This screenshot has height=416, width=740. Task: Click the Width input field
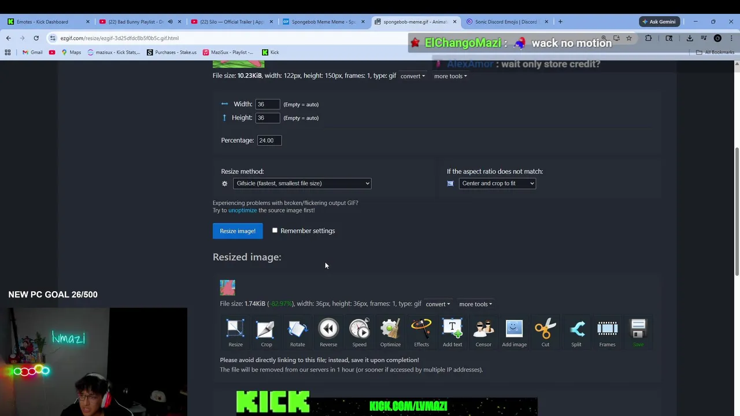pos(267,104)
